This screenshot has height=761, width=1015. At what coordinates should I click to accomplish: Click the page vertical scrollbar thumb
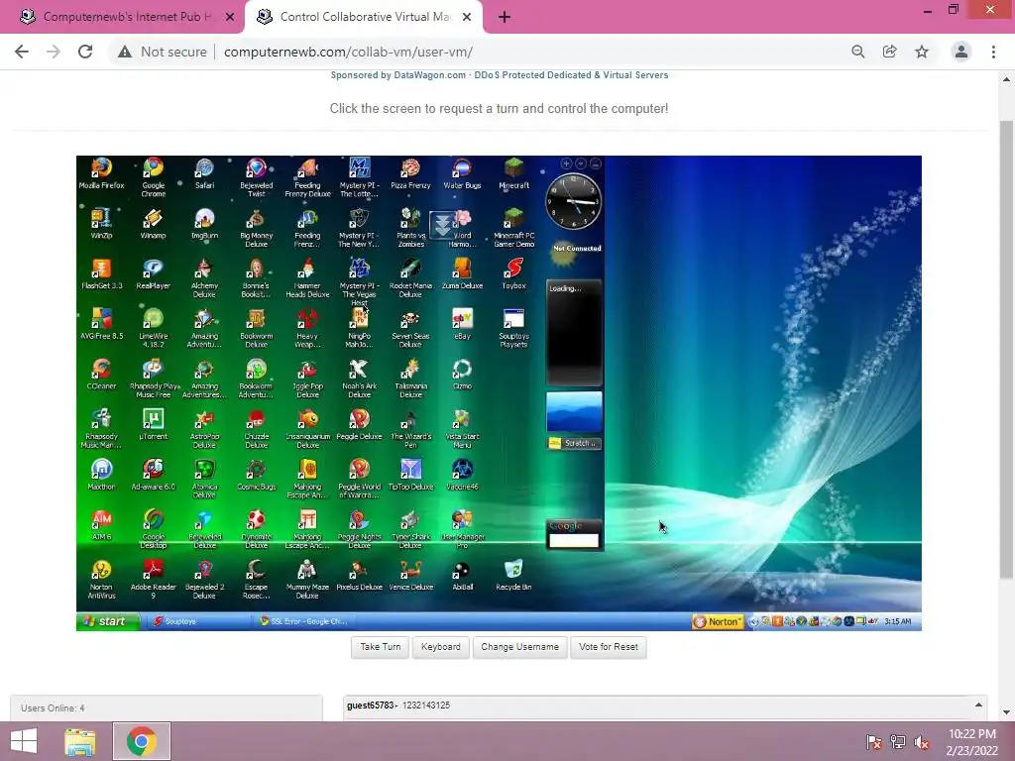[1006, 350]
